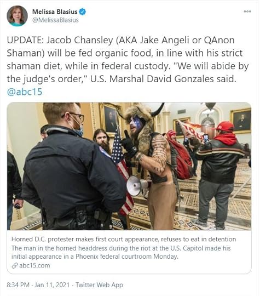Open the @MelissaBlasius handle
Viewport: 260px width, 296px height.
[x=55, y=20]
